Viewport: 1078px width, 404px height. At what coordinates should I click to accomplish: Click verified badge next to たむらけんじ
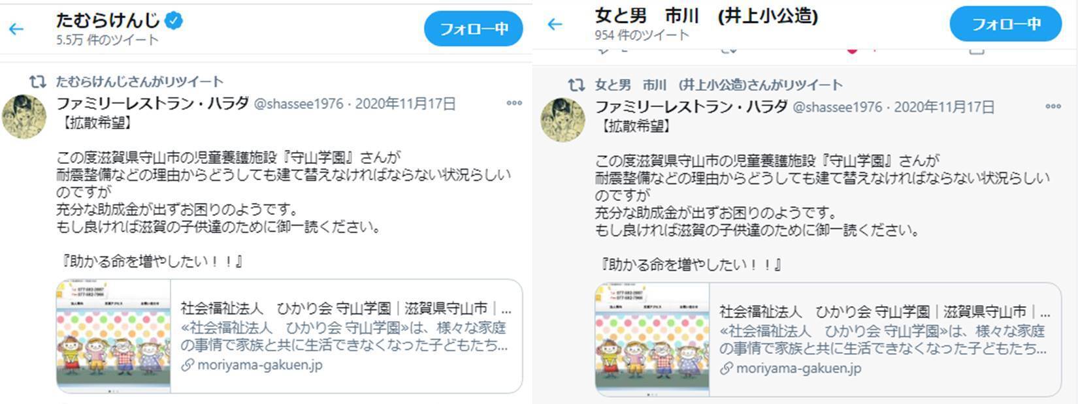point(173,21)
